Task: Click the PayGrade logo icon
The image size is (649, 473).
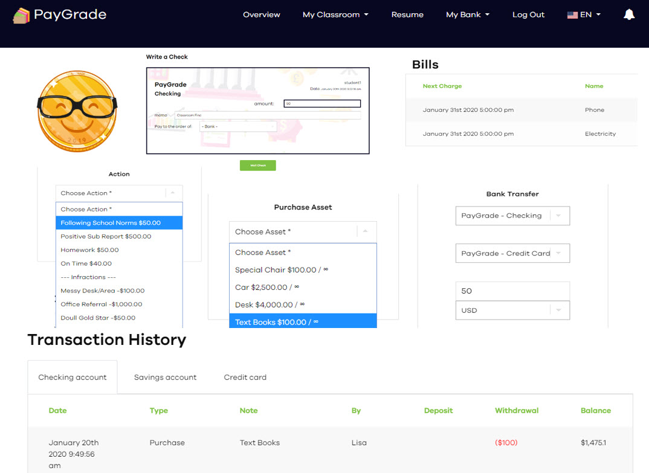Action: [21, 16]
